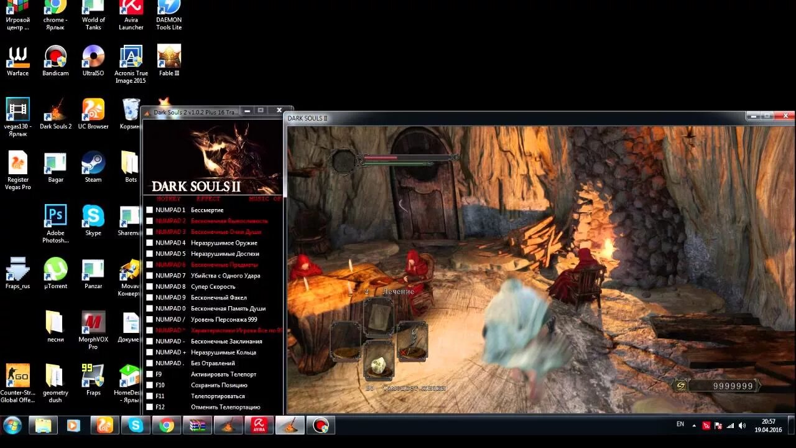The height and width of the screenshot is (448, 796).
Task: Open the World of Tanks desktop shortcut
Action: tap(93, 16)
